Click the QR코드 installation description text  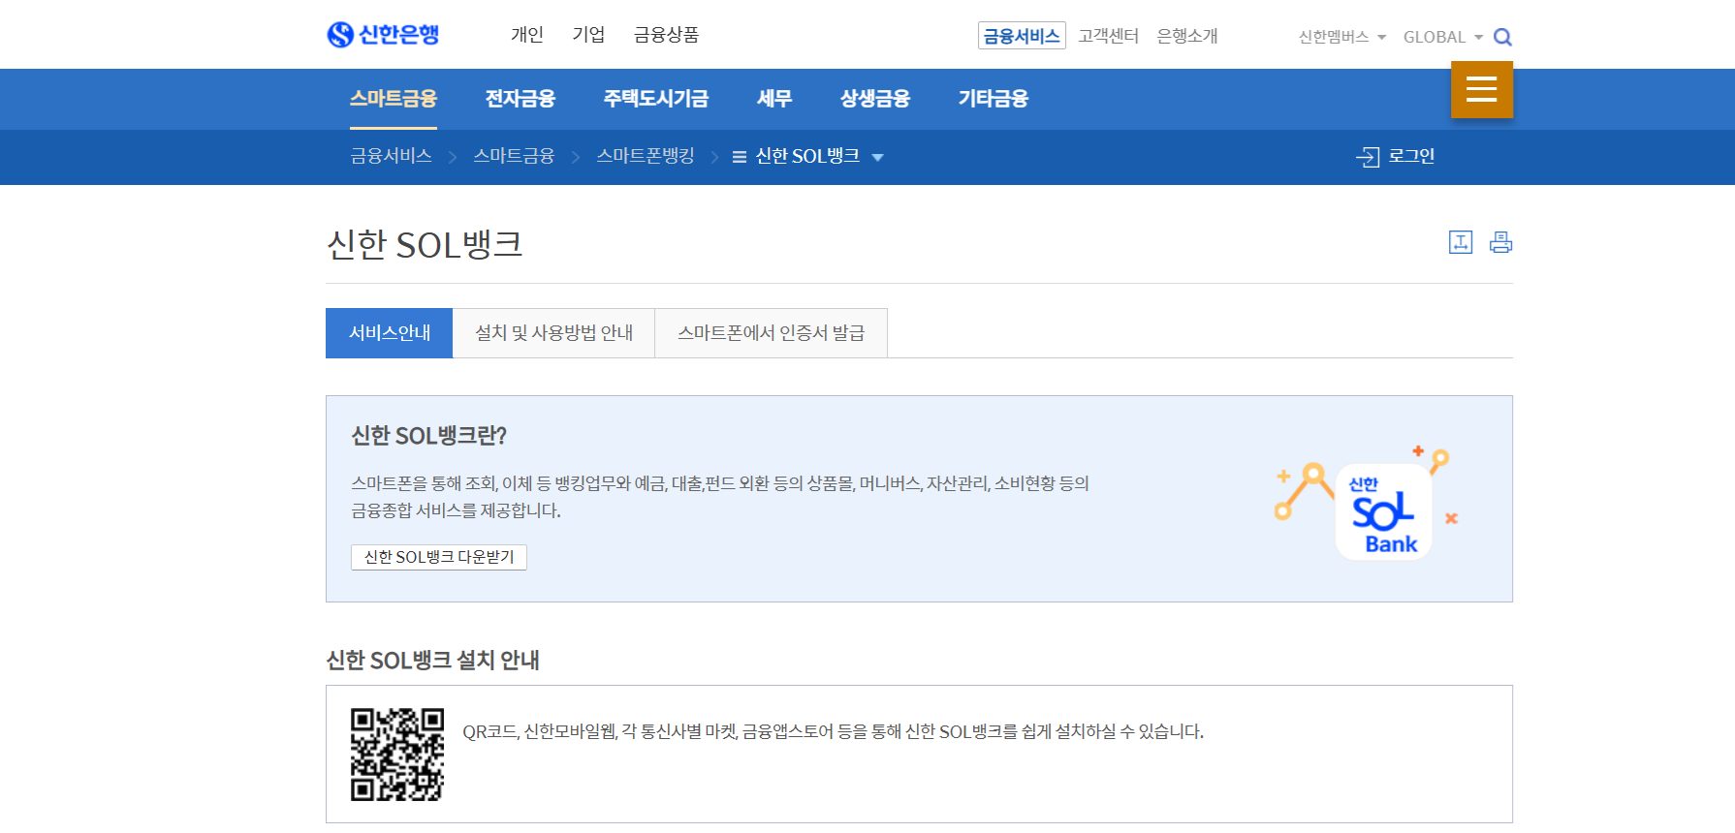tap(834, 731)
